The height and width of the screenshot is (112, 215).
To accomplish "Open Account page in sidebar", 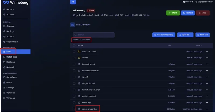I will pyautogui.click(x=9, y=14).
